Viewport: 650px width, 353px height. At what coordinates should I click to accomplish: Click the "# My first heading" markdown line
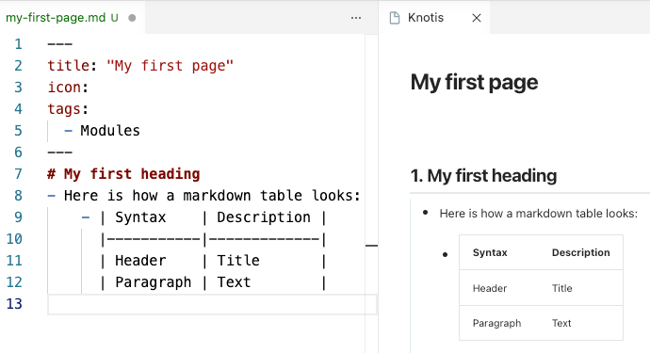tap(123, 173)
